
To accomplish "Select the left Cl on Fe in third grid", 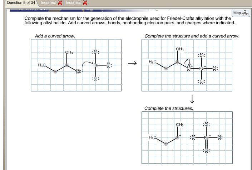I will point(193,137).
